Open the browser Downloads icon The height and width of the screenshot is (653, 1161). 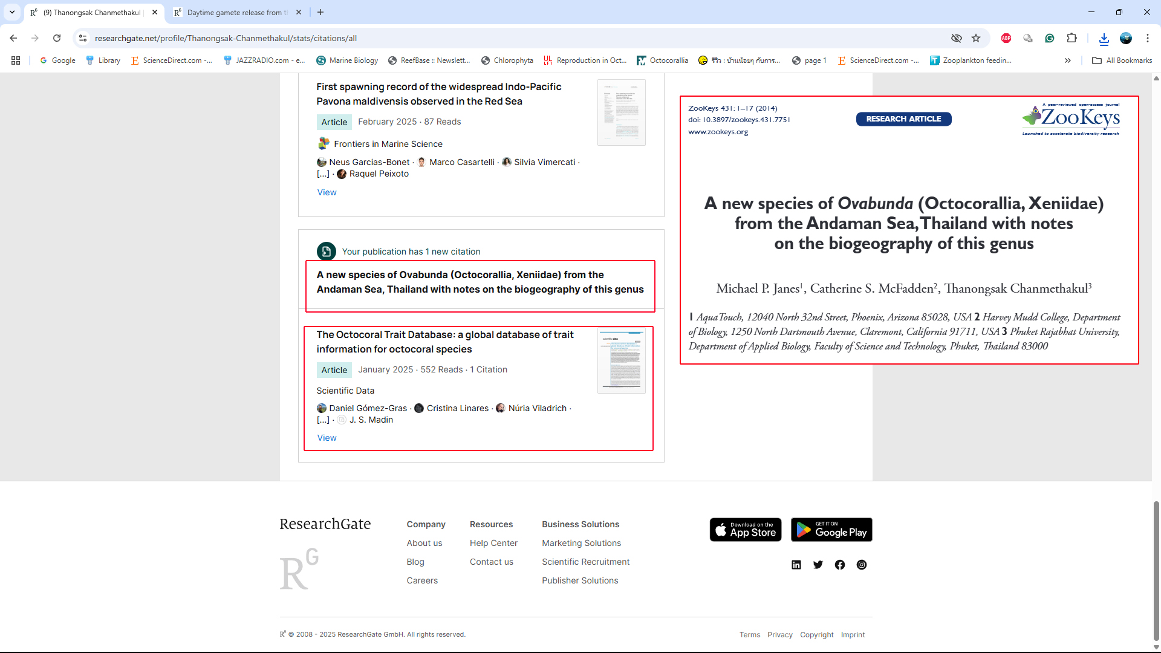[1104, 38]
